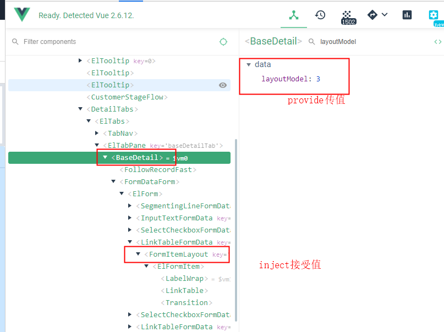Open the Performance panel

click(x=407, y=14)
